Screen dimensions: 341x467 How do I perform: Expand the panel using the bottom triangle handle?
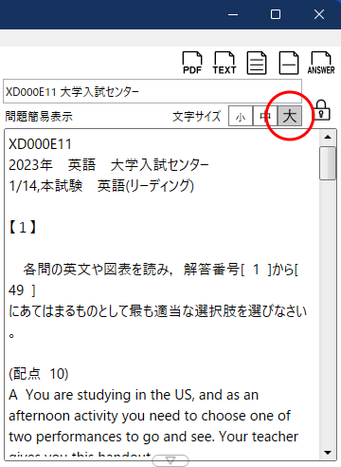pos(170,460)
